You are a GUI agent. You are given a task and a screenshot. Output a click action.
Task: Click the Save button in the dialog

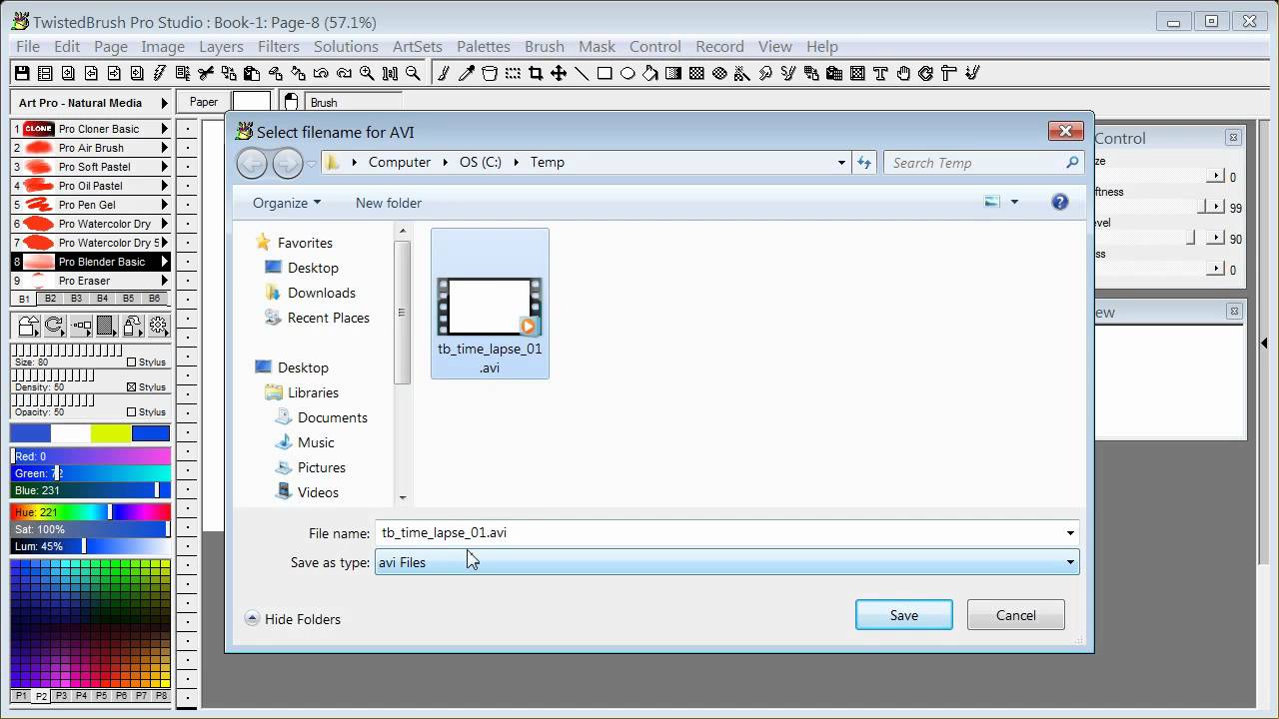point(904,615)
